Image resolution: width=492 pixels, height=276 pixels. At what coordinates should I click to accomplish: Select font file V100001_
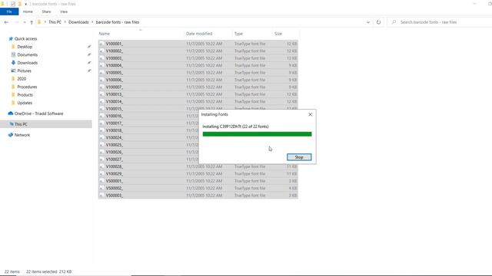coord(198,44)
